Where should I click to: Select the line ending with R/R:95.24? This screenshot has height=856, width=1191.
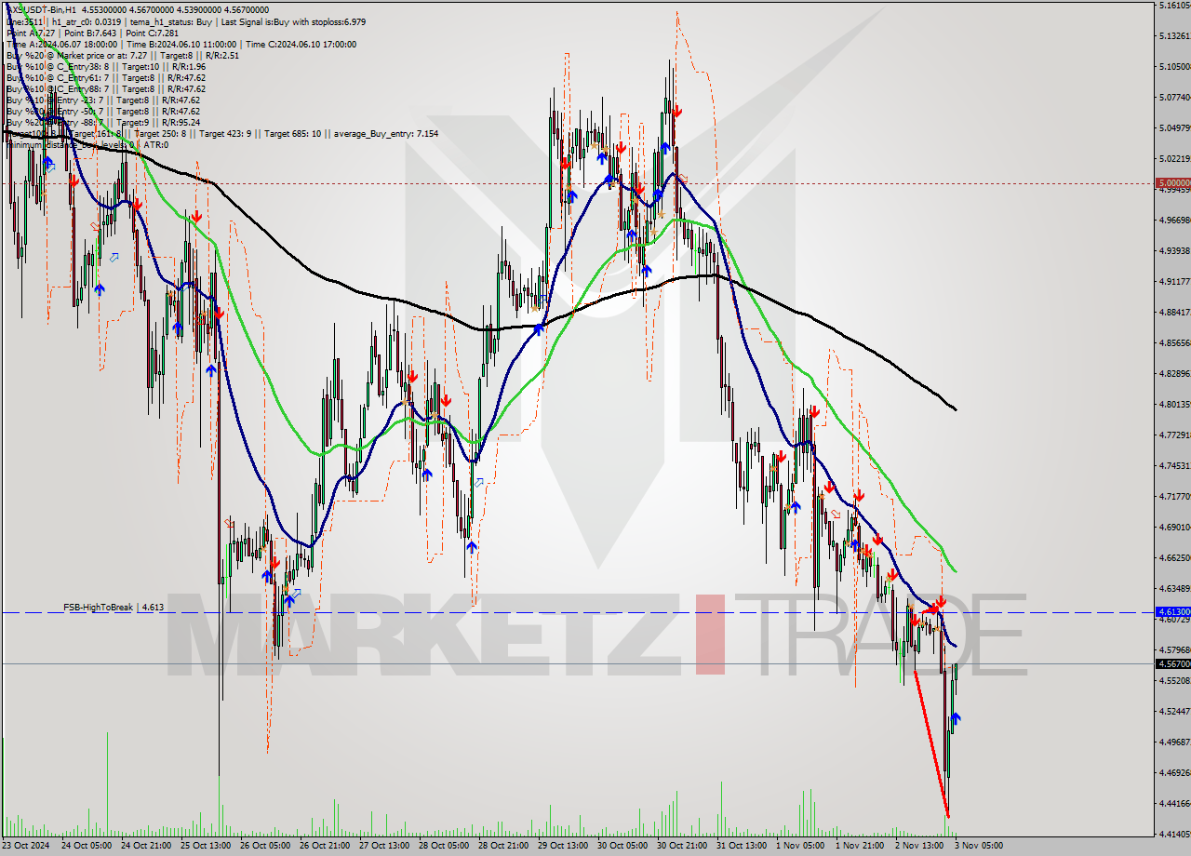click(x=102, y=122)
